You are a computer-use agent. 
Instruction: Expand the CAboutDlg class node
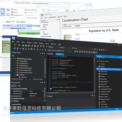(15, 61)
